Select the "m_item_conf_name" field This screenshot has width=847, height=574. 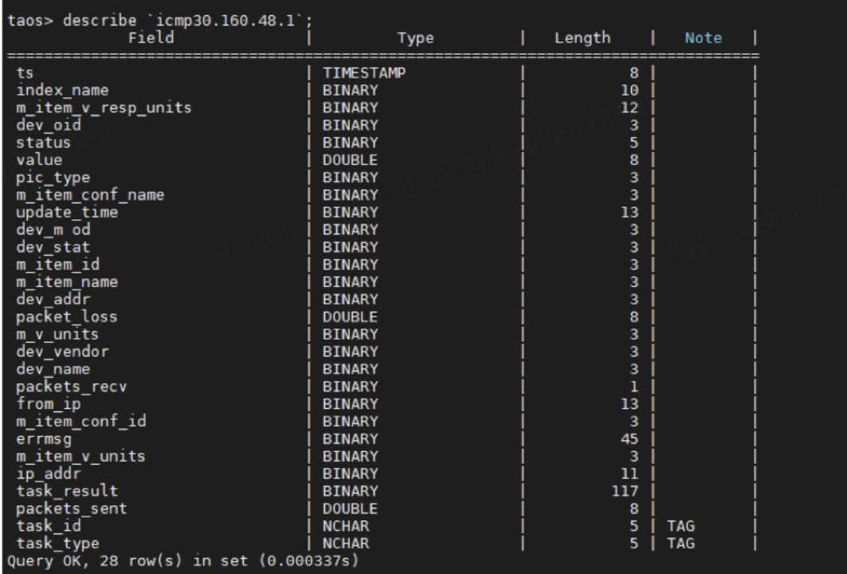pyautogui.click(x=90, y=195)
